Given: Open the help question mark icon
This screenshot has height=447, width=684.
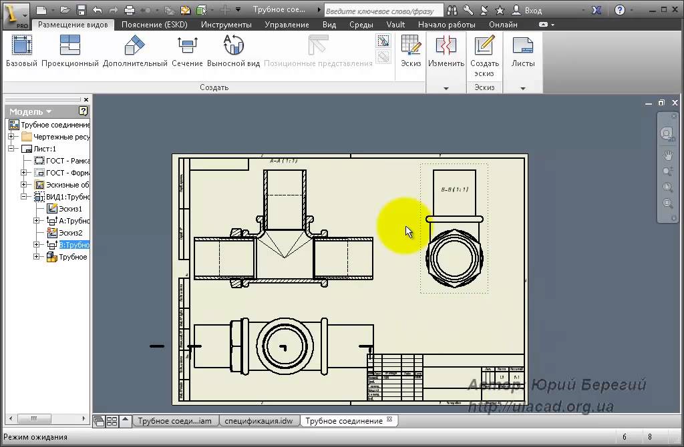Looking at the screenshot, I should [619, 9].
